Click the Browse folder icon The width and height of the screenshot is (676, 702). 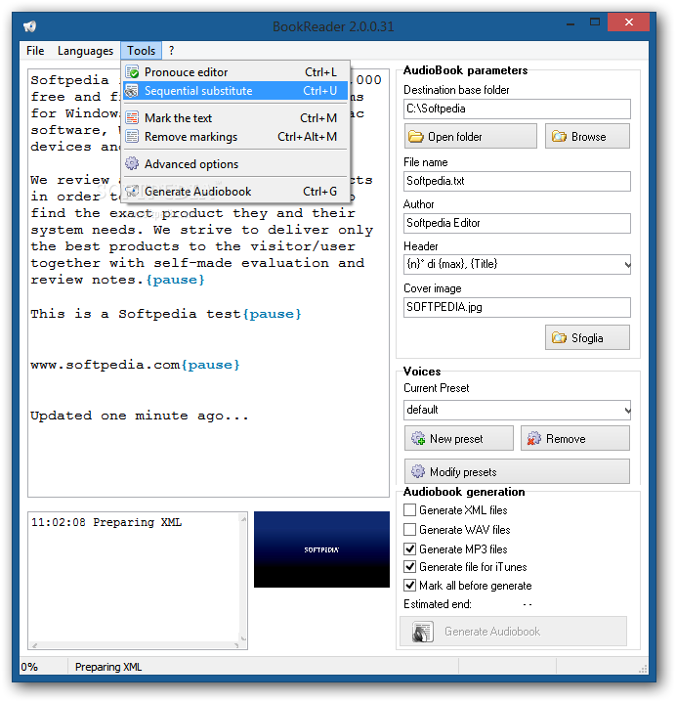[559, 137]
